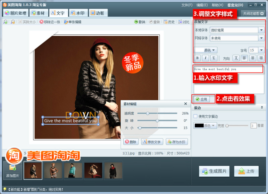Apply the text with 应用 button
The image size is (268, 194).
tap(202, 99)
